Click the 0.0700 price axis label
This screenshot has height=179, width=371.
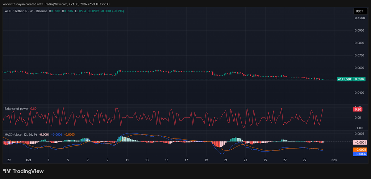coord(359,55)
